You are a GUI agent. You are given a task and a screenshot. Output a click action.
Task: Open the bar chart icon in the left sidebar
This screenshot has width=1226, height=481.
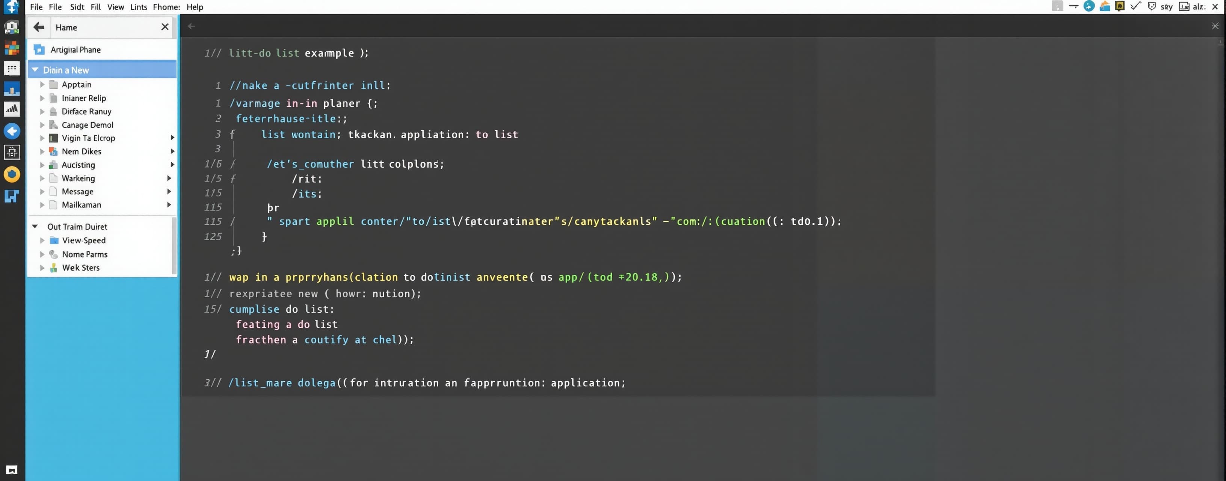click(11, 109)
